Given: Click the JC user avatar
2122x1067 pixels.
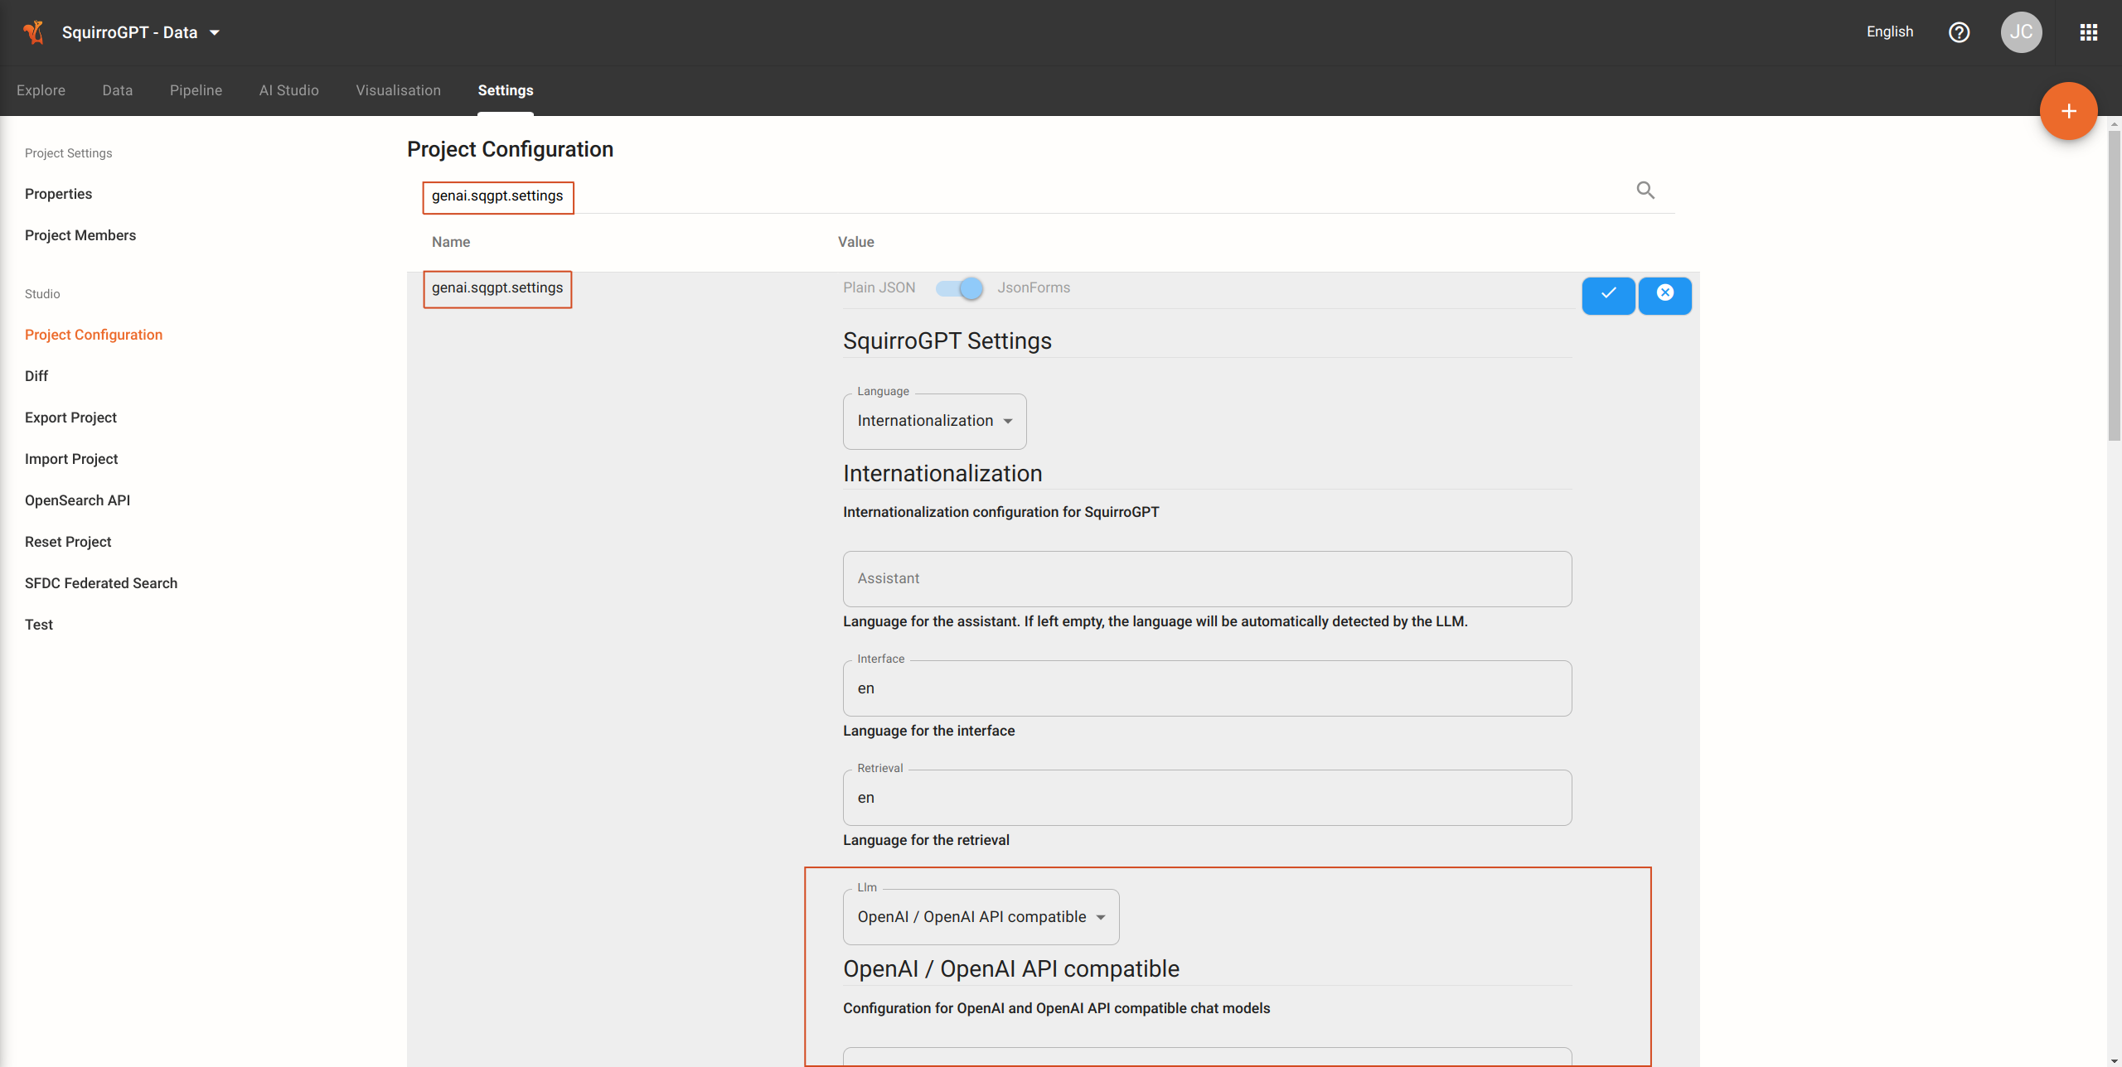Looking at the screenshot, I should coord(2021,32).
